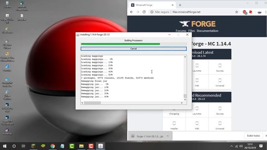The image size is (267, 150).
Task: Go back in Chrome
Action: click(x=131, y=12)
